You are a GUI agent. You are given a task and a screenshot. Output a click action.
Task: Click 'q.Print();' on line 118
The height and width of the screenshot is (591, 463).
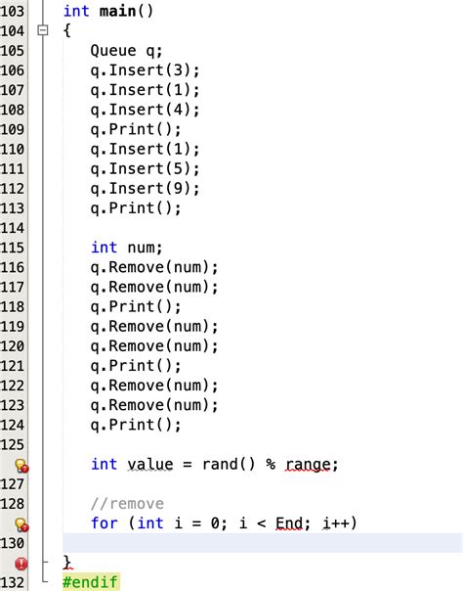click(x=136, y=306)
